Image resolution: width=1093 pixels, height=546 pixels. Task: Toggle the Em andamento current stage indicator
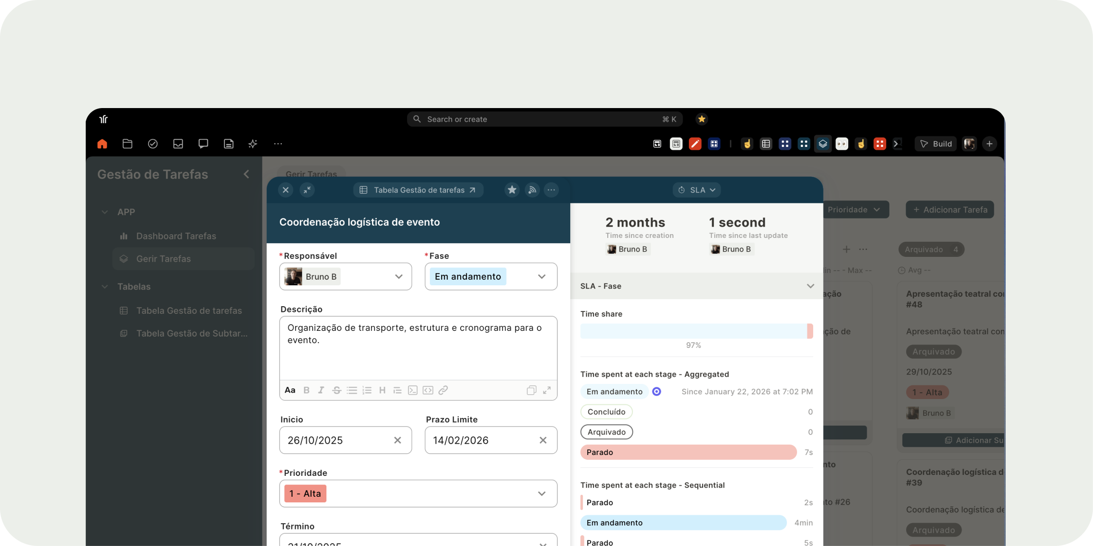[x=657, y=391]
